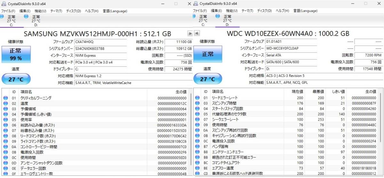This screenshot has width=384, height=178.
Task: Click status orb for コマンドタイムアウト row
Action: pyautogui.click(x=197, y=163)
